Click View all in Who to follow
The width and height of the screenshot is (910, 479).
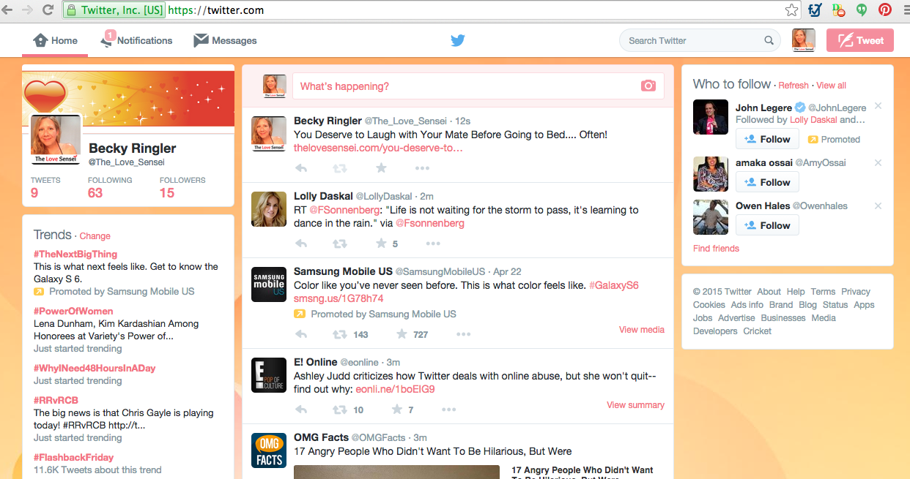point(831,86)
